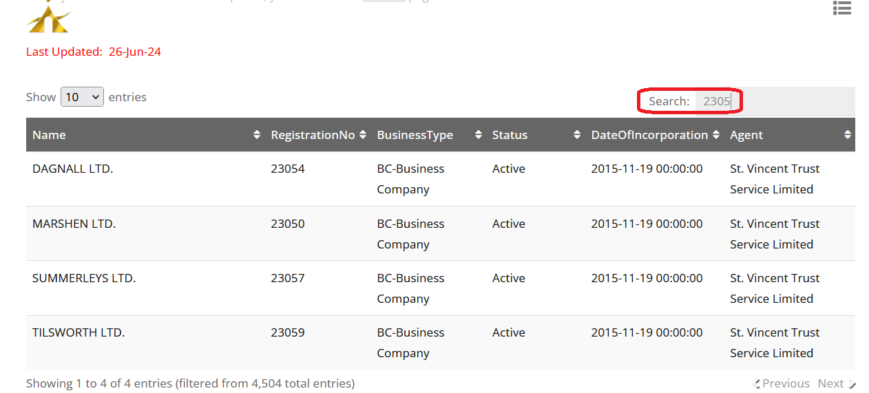This screenshot has width=869, height=393.
Task: Sort by Agent column arrows
Action: (848, 135)
